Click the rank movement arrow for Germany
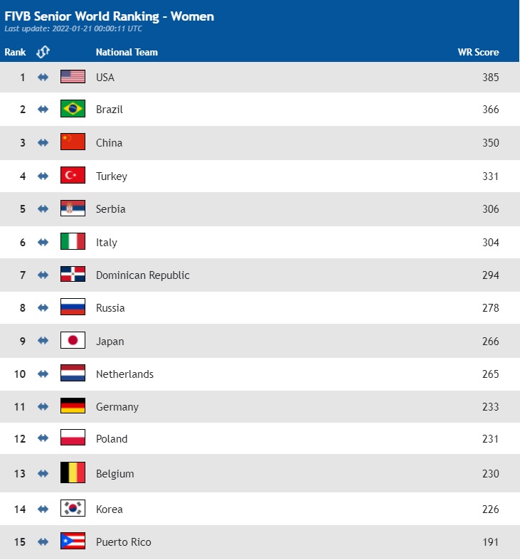 pyautogui.click(x=43, y=407)
